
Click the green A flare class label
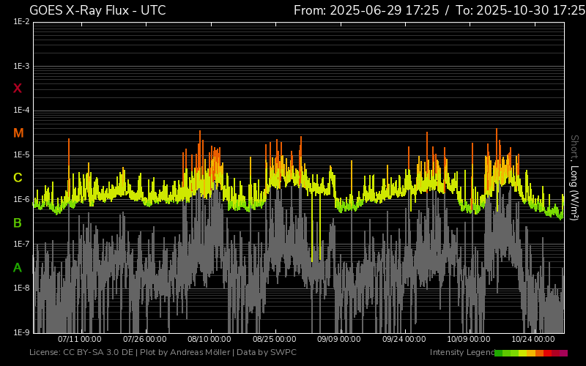[x=18, y=268]
